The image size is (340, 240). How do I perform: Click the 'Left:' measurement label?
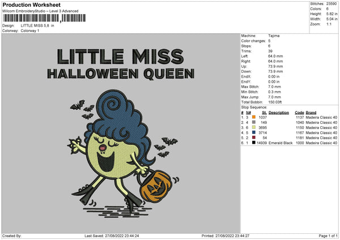pyautogui.click(x=245, y=56)
